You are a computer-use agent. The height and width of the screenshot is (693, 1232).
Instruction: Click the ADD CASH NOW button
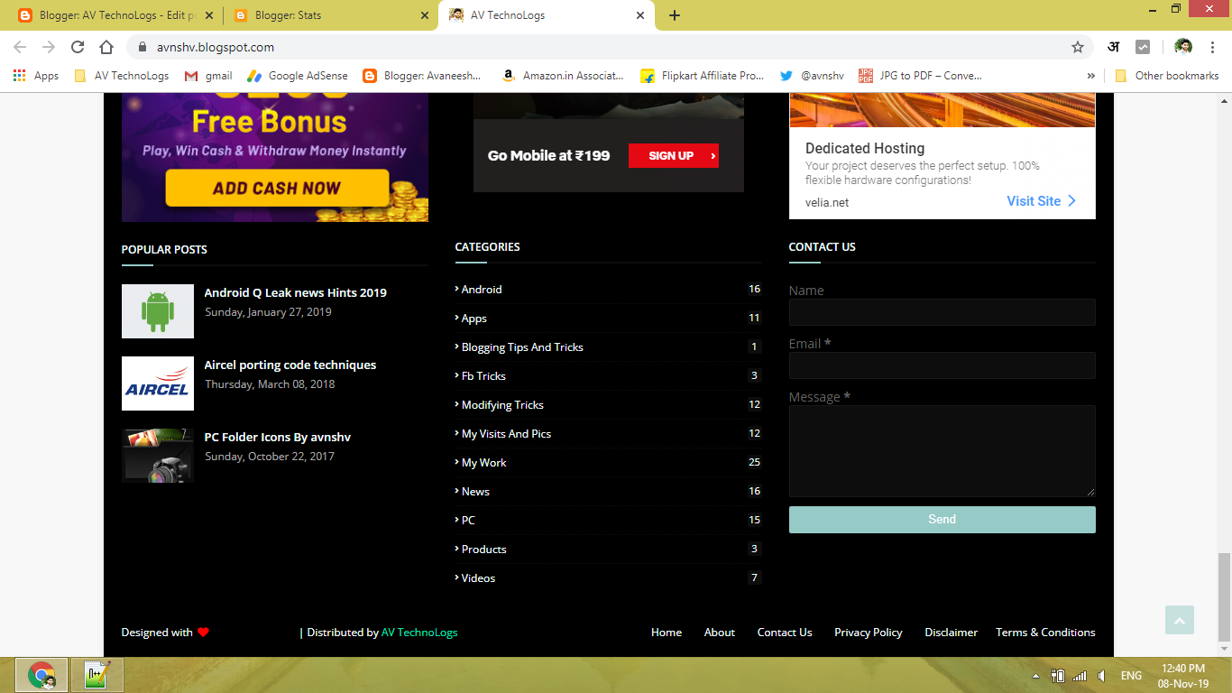coord(277,189)
